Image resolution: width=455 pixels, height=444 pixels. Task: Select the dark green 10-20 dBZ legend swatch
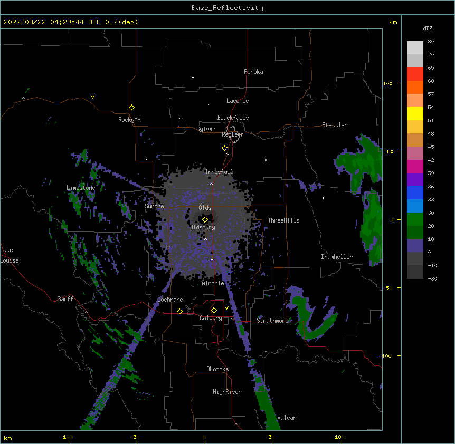tap(415, 233)
